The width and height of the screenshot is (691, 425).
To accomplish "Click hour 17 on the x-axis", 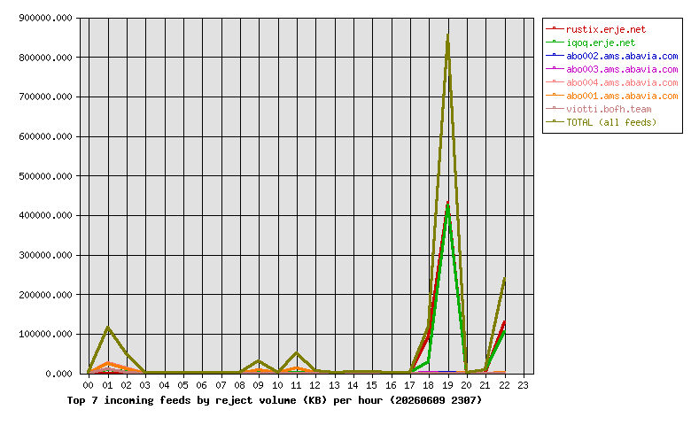I will (410, 385).
